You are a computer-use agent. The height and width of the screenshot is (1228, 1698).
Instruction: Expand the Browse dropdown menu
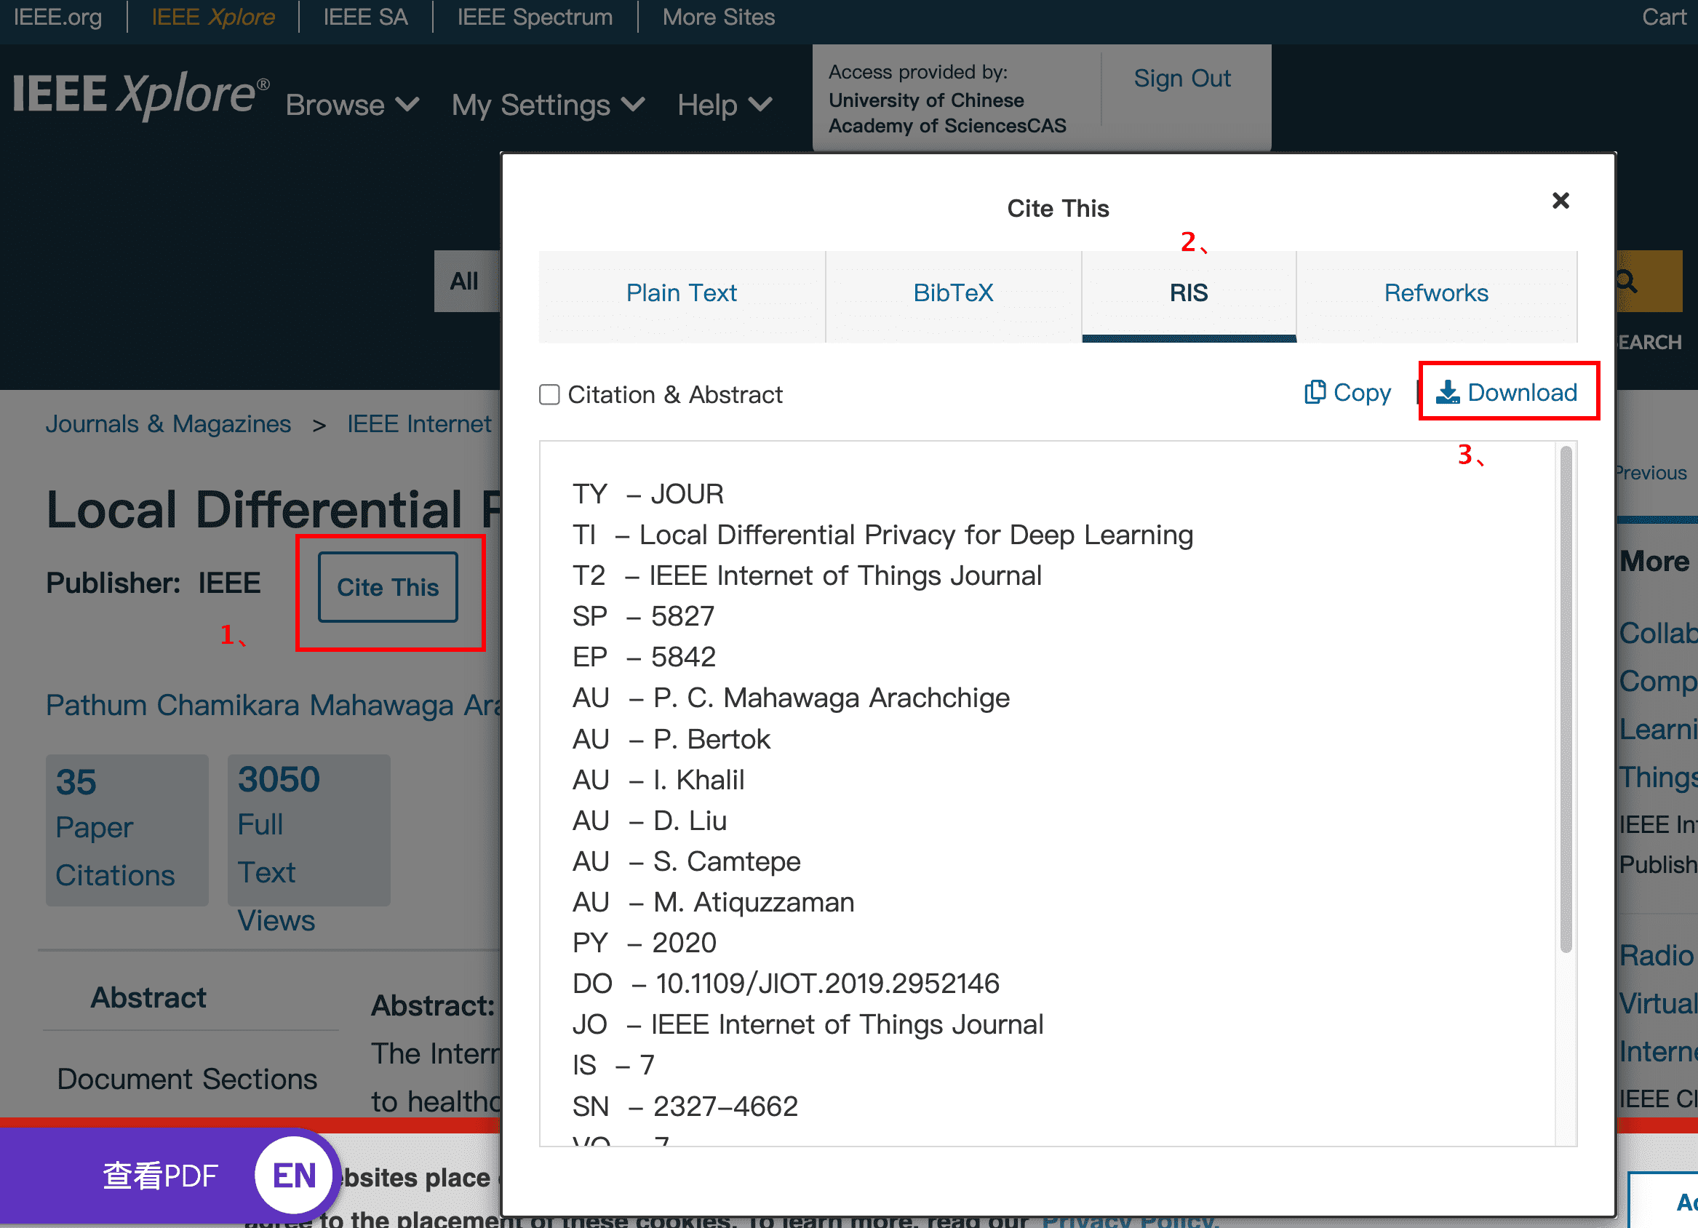pos(352,105)
